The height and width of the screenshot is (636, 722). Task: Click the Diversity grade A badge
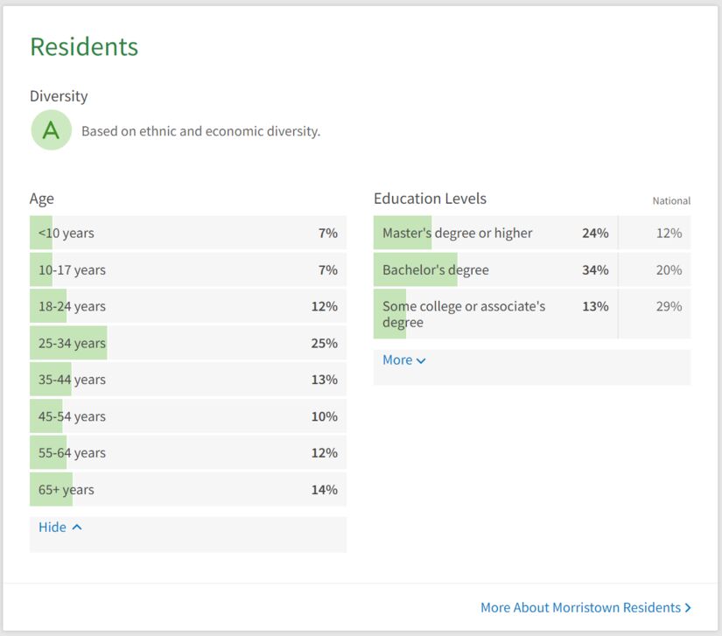[x=52, y=130]
